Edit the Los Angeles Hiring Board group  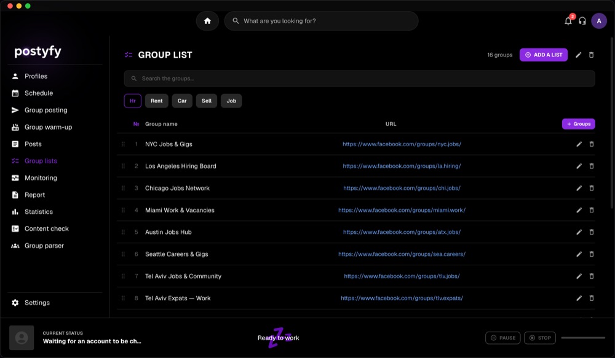point(579,166)
